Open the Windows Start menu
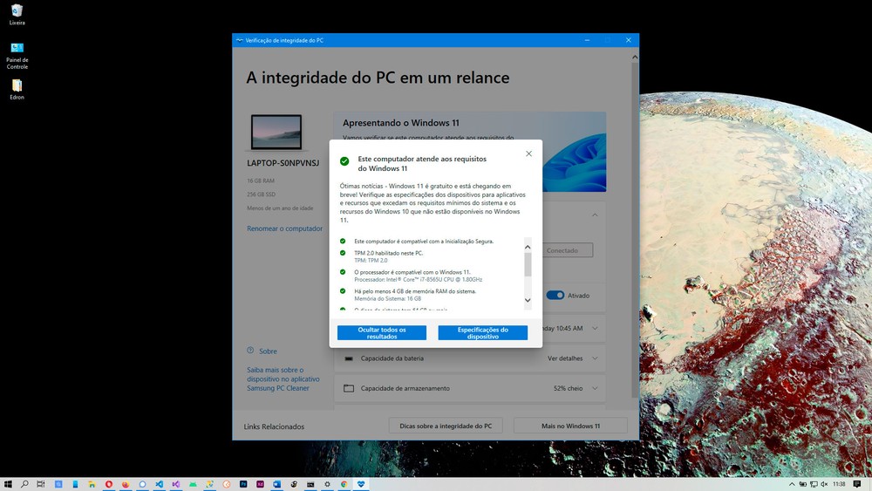This screenshot has width=872, height=491. (x=8, y=484)
